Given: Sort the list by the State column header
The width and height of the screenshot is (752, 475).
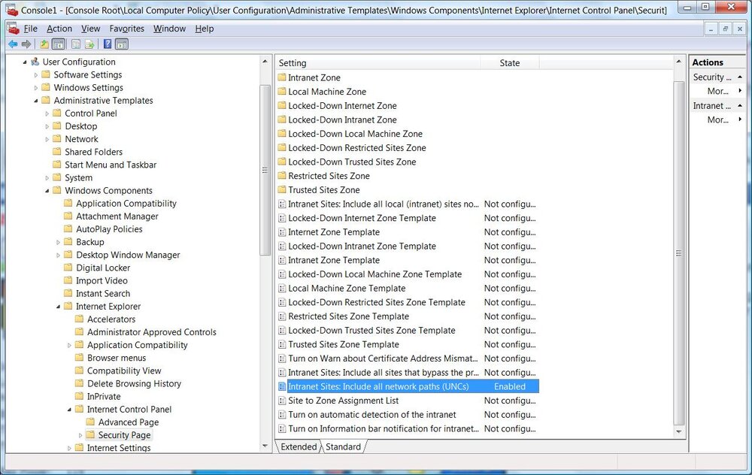Looking at the screenshot, I should click(509, 63).
